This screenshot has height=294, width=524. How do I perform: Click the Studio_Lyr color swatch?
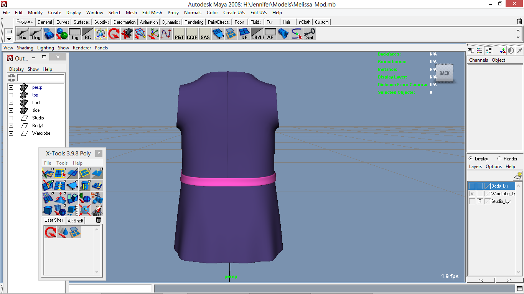click(x=488, y=201)
